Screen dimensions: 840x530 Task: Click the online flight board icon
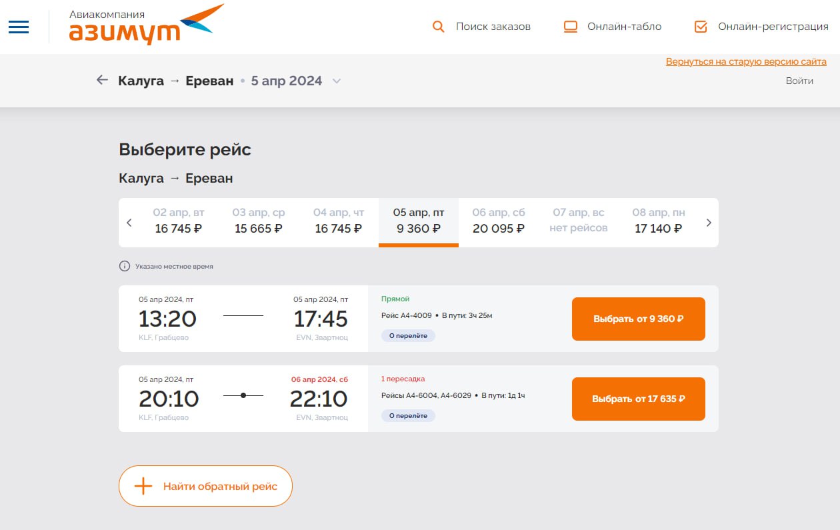(570, 27)
